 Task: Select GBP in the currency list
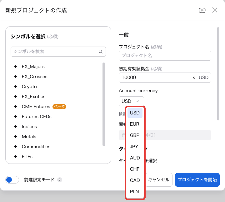(x=135, y=135)
